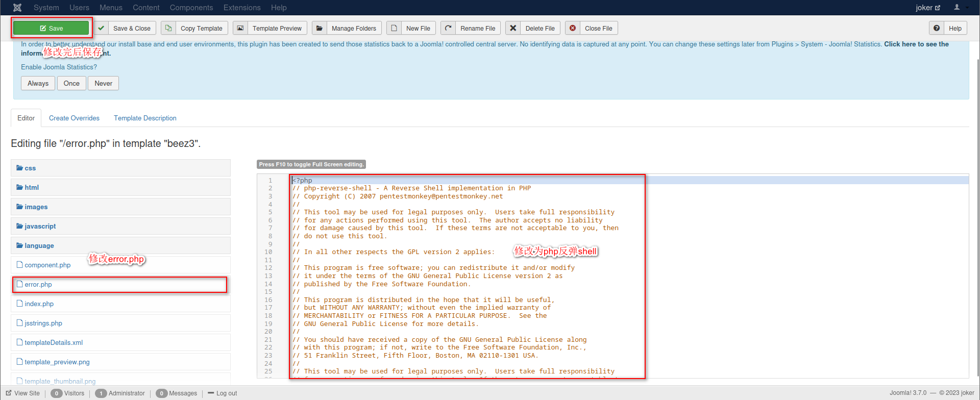Click the Delete File button
Viewport: 980px width, 400px height.
coord(533,28)
